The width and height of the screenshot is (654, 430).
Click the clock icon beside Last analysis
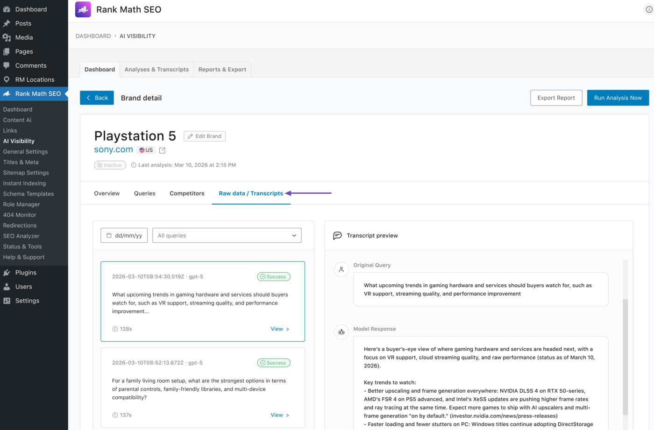click(x=134, y=165)
